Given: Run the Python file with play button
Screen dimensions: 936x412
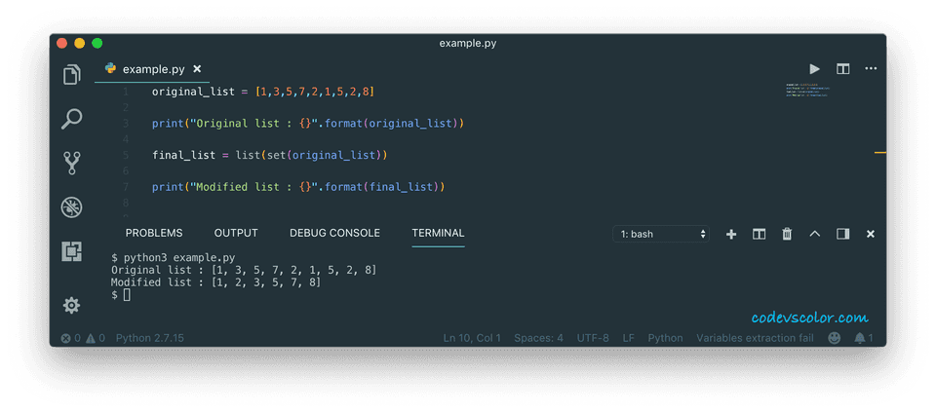Looking at the screenshot, I should pos(814,69).
